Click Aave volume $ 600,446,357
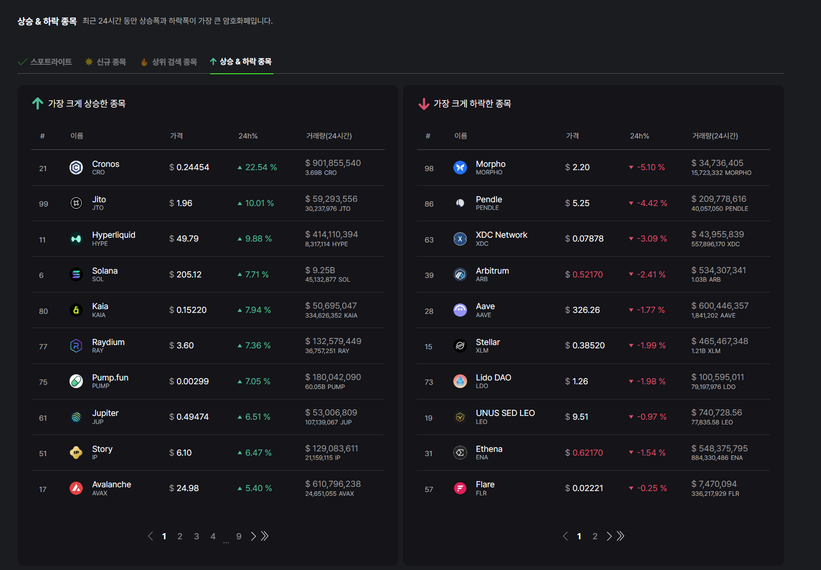Screen dimensions: 821x570 point(720,306)
